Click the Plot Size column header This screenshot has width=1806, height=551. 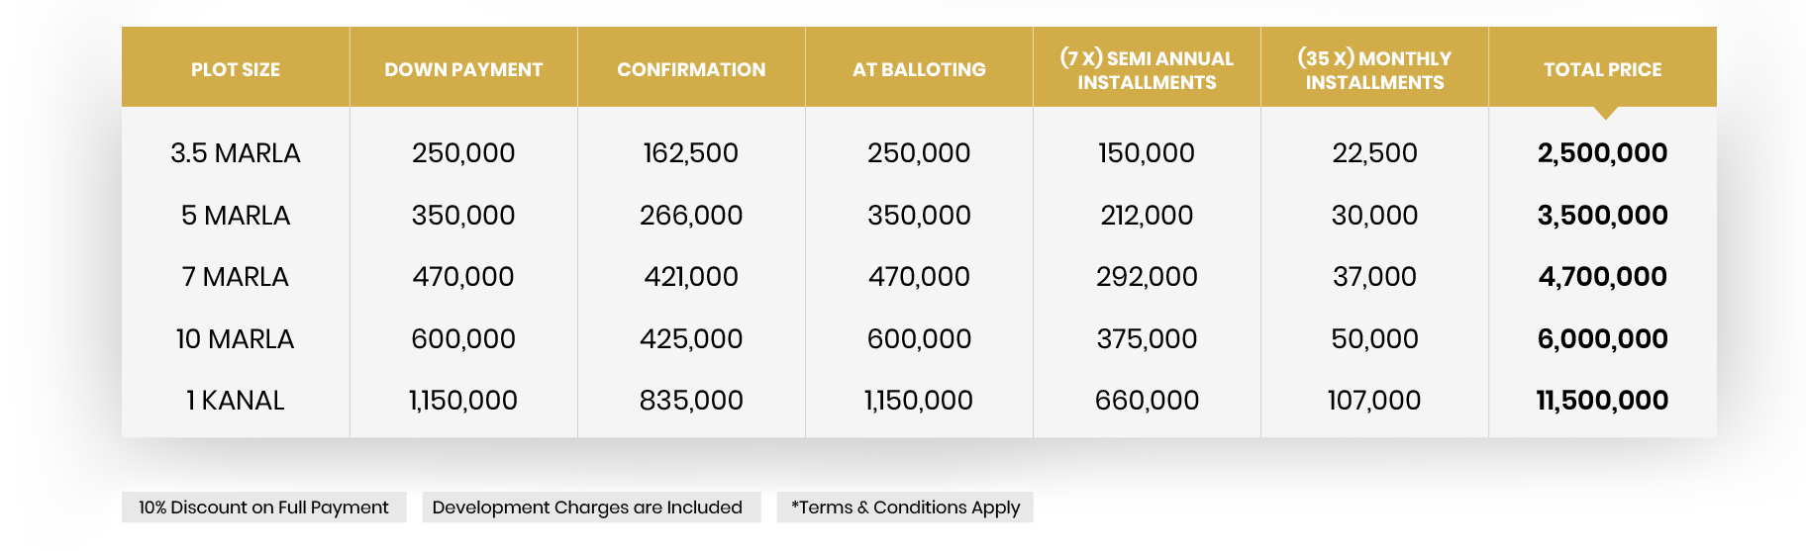[236, 69]
